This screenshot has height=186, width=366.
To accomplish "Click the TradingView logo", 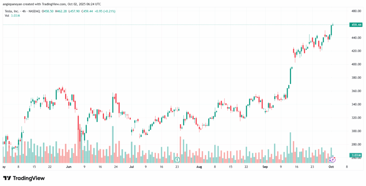I will click(24, 178).
